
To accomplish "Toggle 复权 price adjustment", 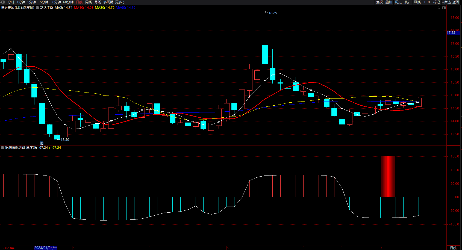I will click(379, 2).
